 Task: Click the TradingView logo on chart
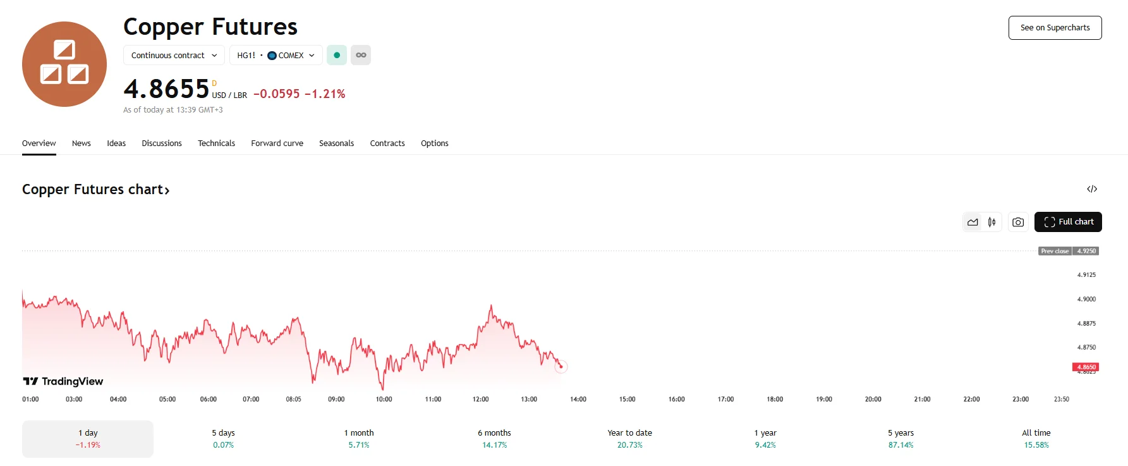[x=63, y=381]
